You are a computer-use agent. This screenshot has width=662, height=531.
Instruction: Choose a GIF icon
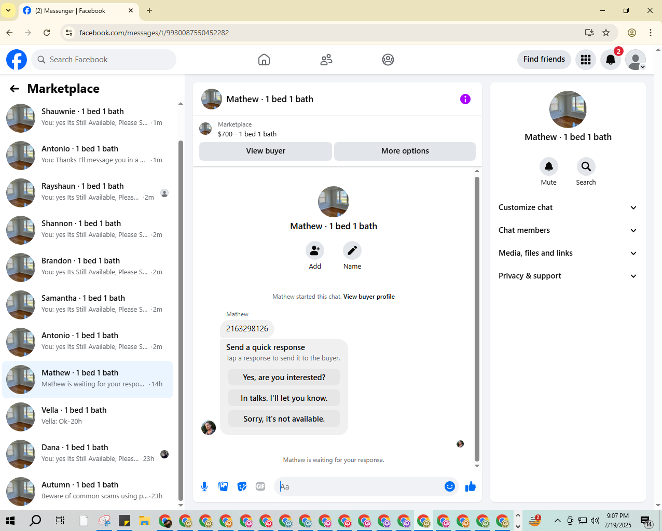[x=260, y=486]
